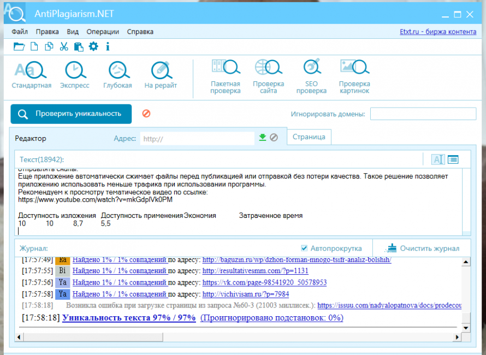Click journal horizontal scrollbar right arrow

pos(457,337)
